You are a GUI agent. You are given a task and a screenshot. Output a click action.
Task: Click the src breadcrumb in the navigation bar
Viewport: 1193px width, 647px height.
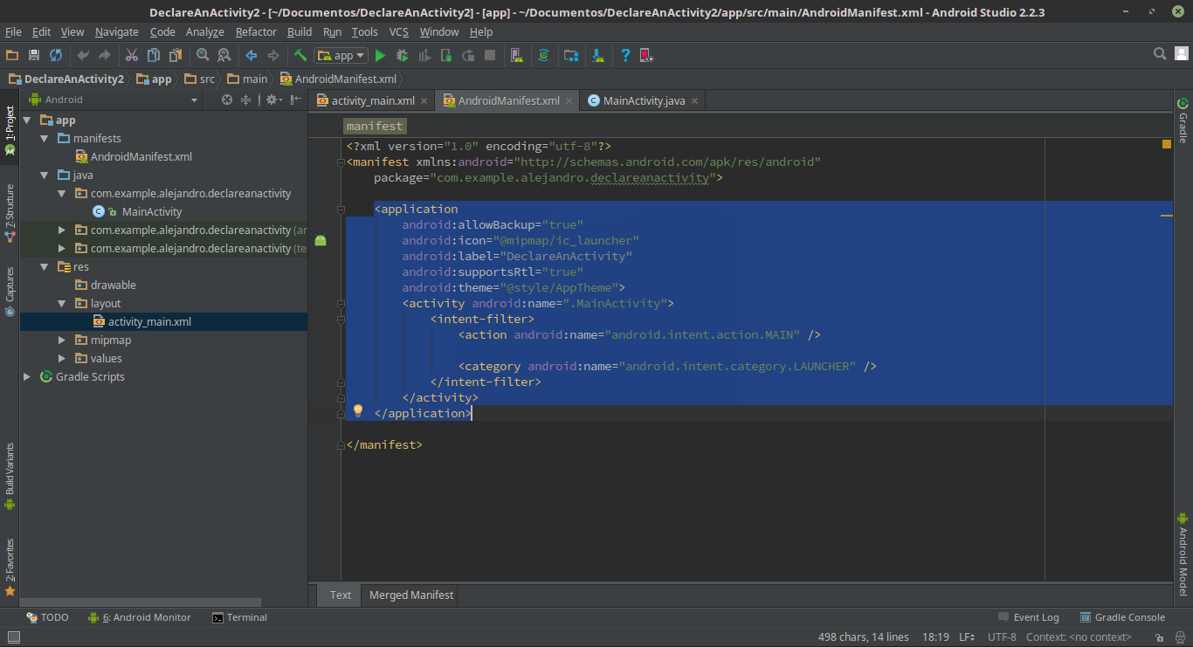coord(200,79)
